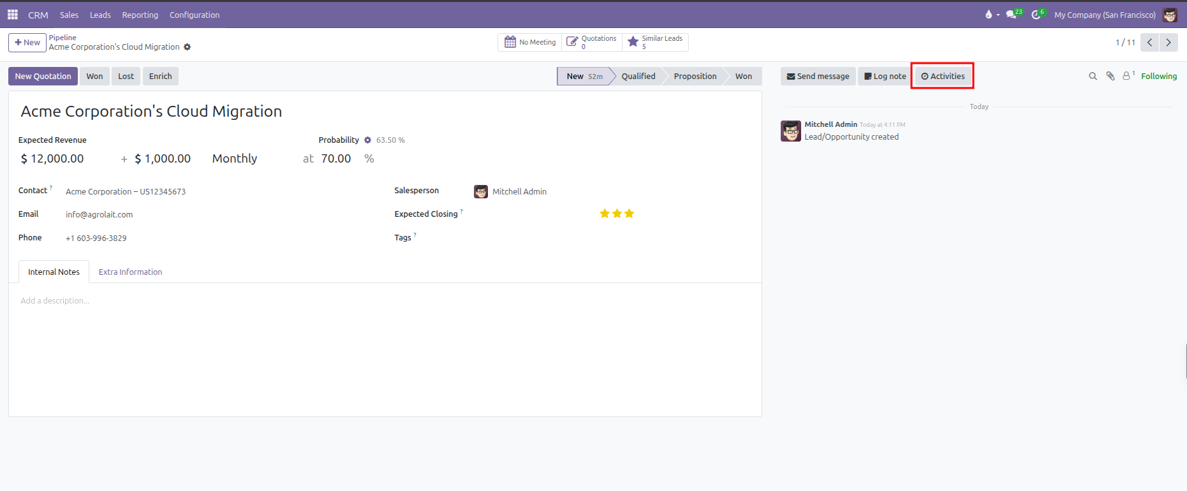This screenshot has width=1187, height=491.
Task: Click the debug droplet icon in navbar
Action: point(989,15)
